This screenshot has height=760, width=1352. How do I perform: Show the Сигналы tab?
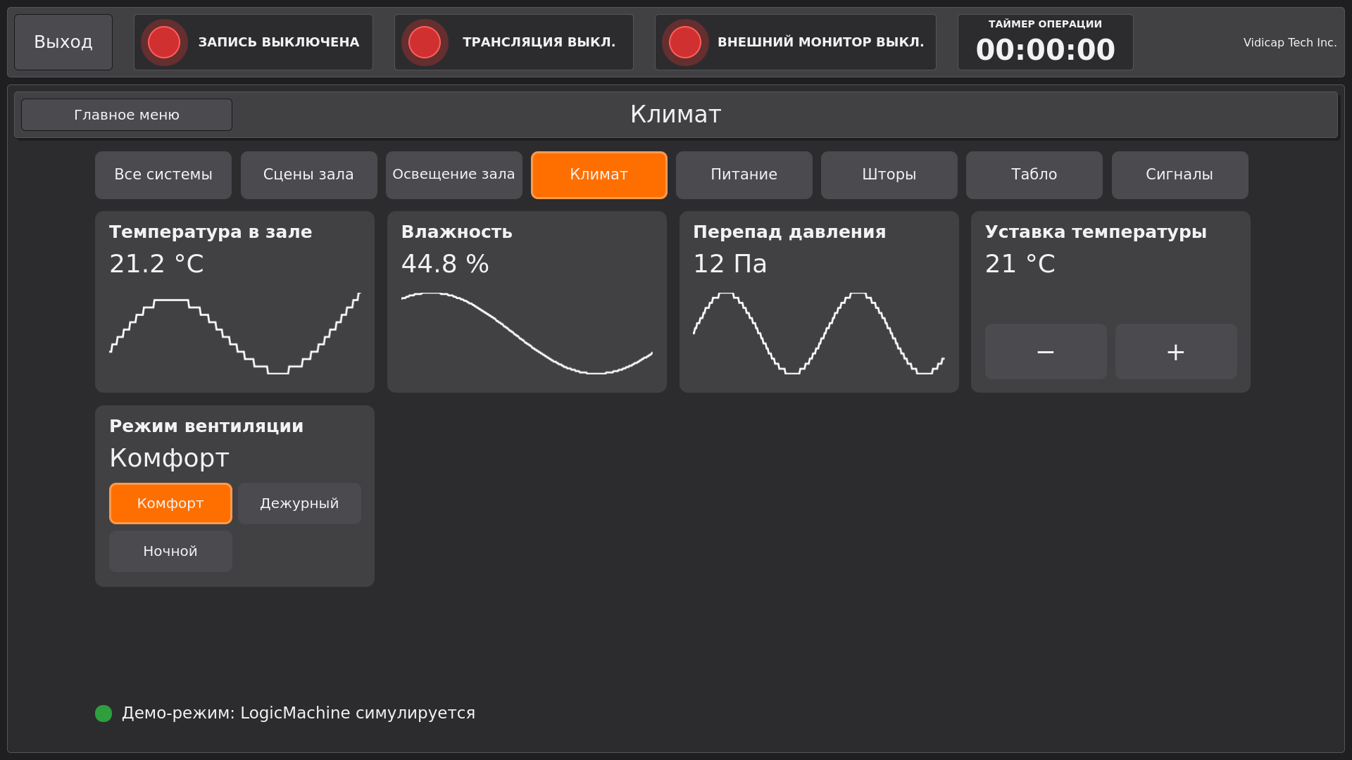[x=1179, y=175]
